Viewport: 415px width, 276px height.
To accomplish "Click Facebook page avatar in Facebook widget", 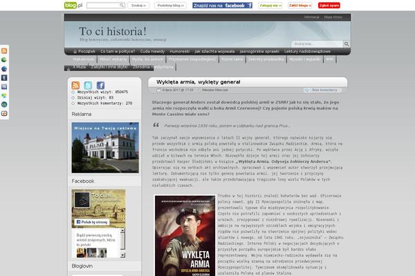I will (82, 200).
